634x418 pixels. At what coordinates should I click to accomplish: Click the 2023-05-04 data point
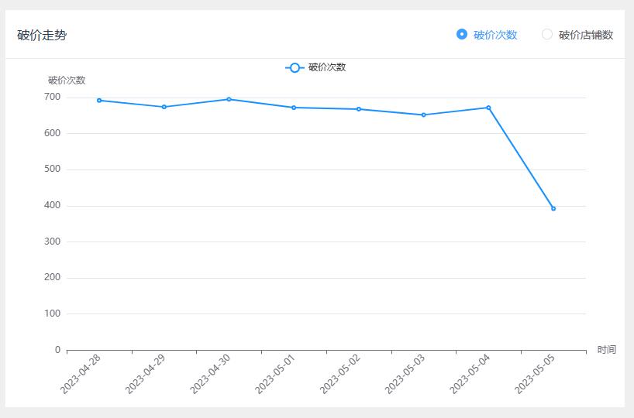488,108
